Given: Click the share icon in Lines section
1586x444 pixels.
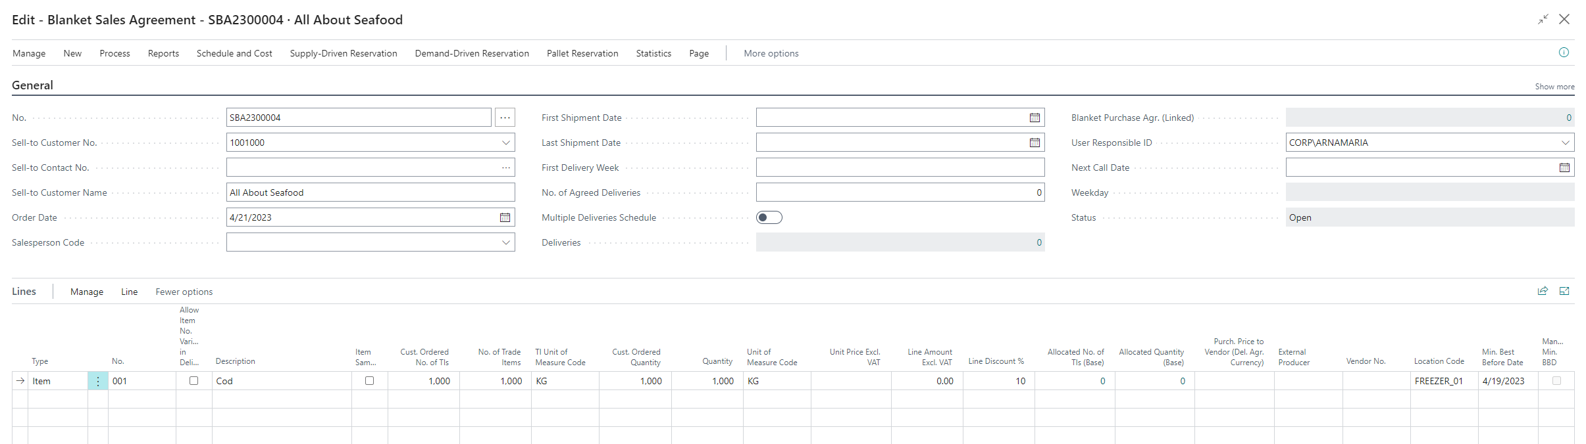Looking at the screenshot, I should point(1542,291).
